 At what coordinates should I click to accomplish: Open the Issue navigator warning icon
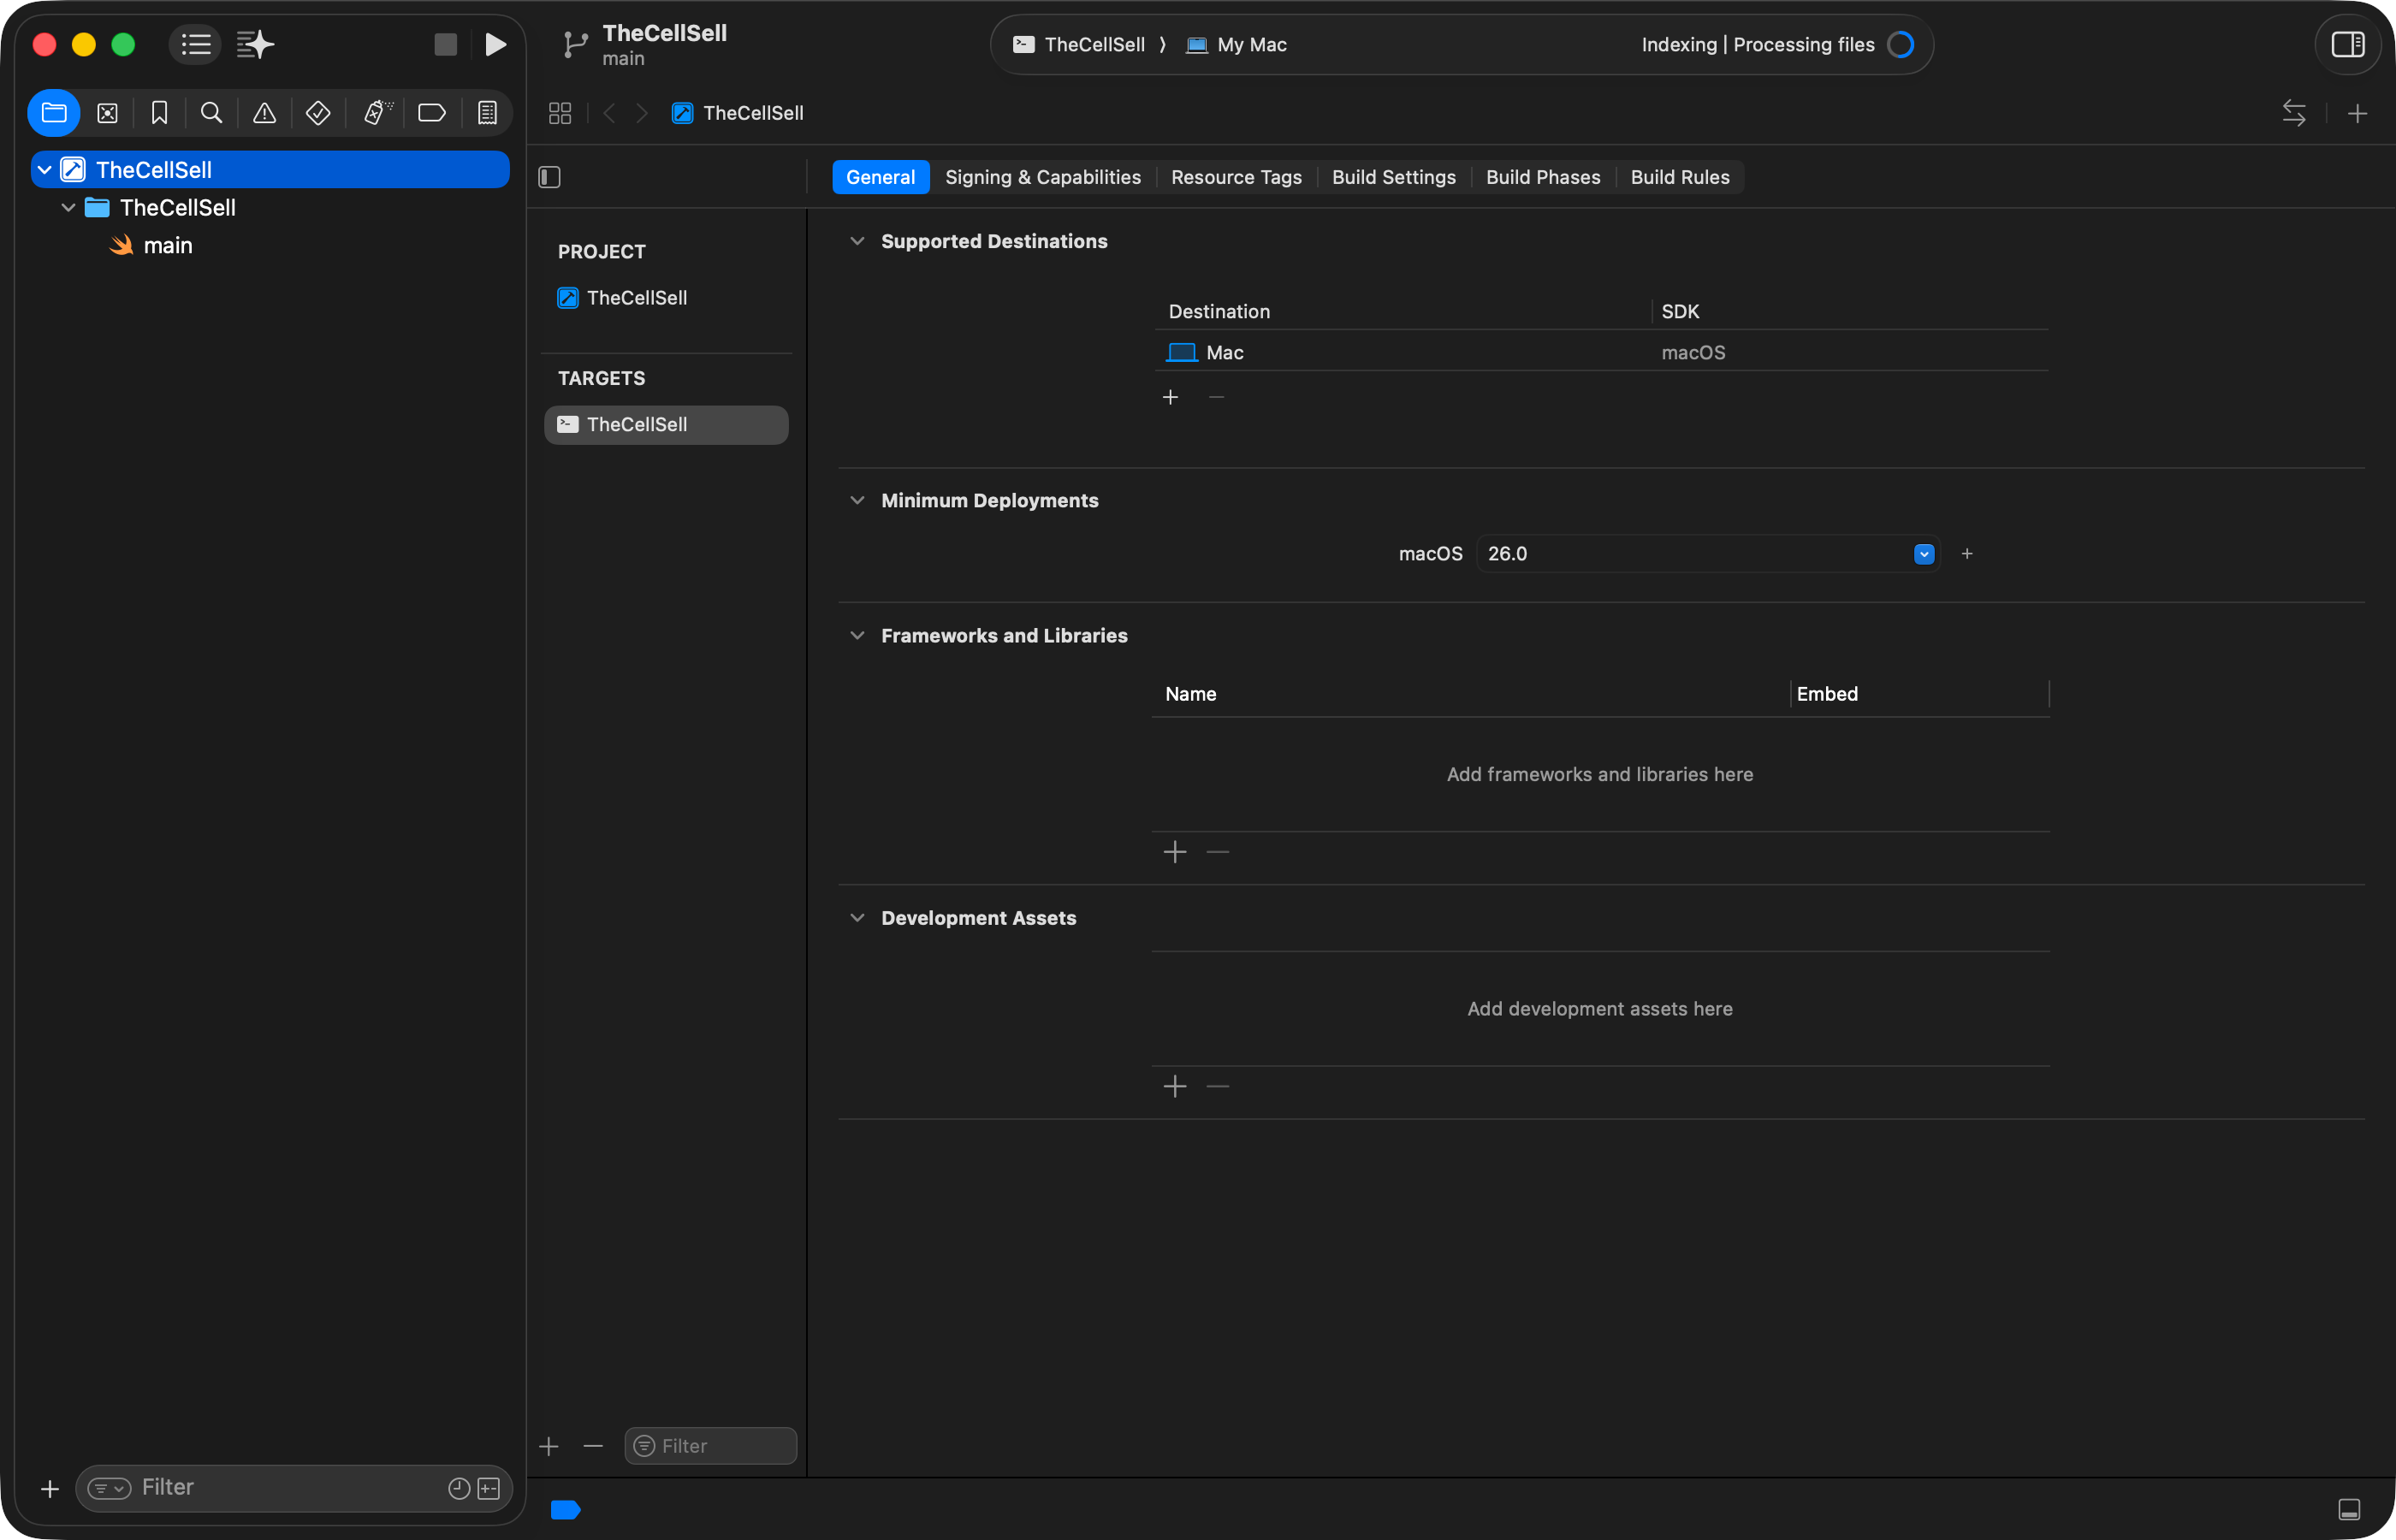pos(264,113)
